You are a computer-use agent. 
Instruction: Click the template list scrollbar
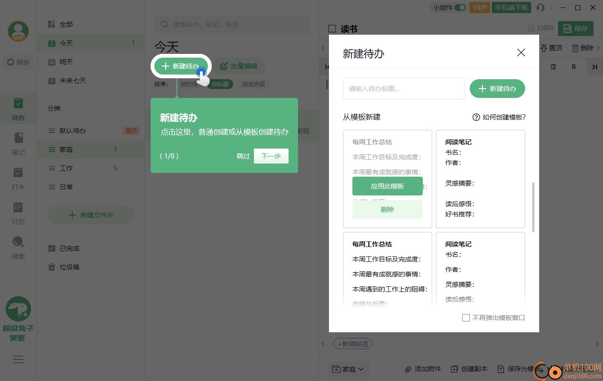click(533, 207)
